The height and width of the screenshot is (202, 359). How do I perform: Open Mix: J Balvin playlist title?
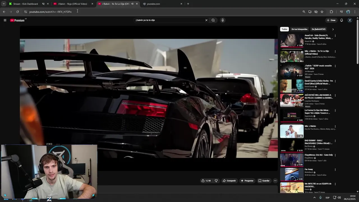pos(310,126)
